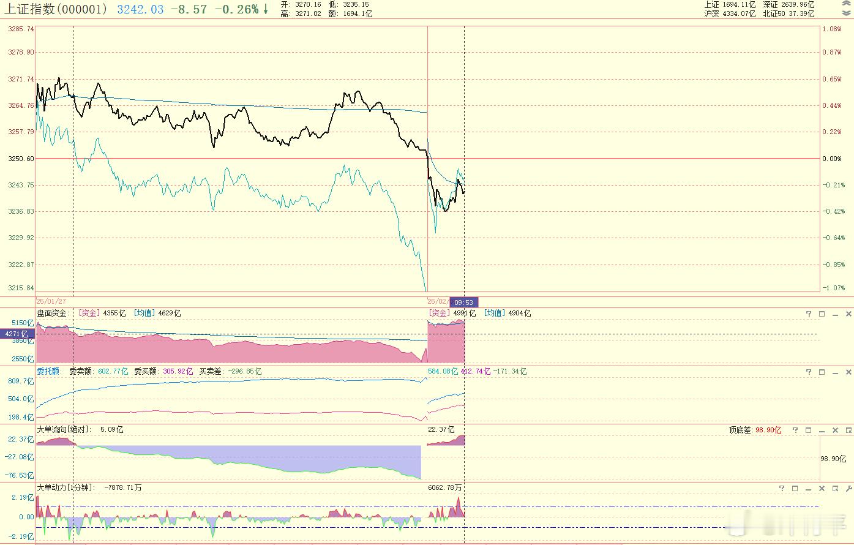The width and height of the screenshot is (854, 545).
Task: Pop out the 大单动力 panel window
Action: tap(835, 488)
